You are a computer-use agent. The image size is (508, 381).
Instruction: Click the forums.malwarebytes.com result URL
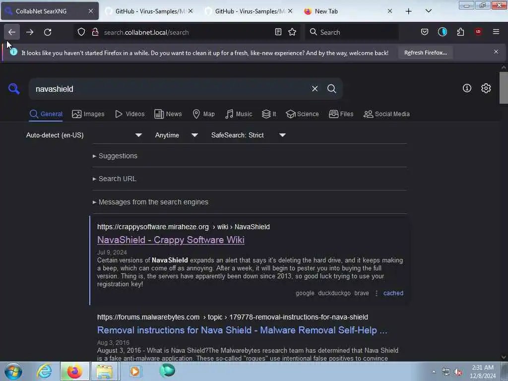coord(233,317)
